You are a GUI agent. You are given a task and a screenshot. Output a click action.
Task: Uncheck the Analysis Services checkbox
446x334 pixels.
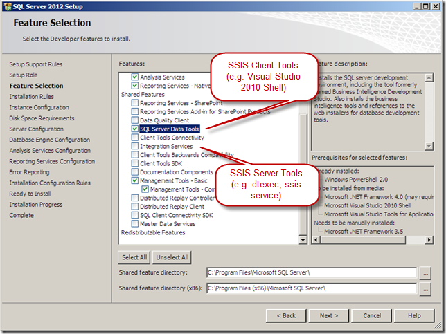pyautogui.click(x=135, y=77)
